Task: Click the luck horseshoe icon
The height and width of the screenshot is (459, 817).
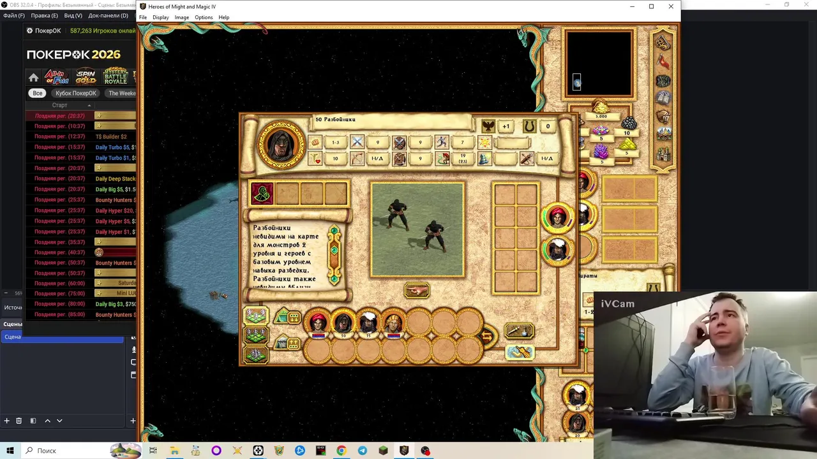Action: click(x=530, y=126)
